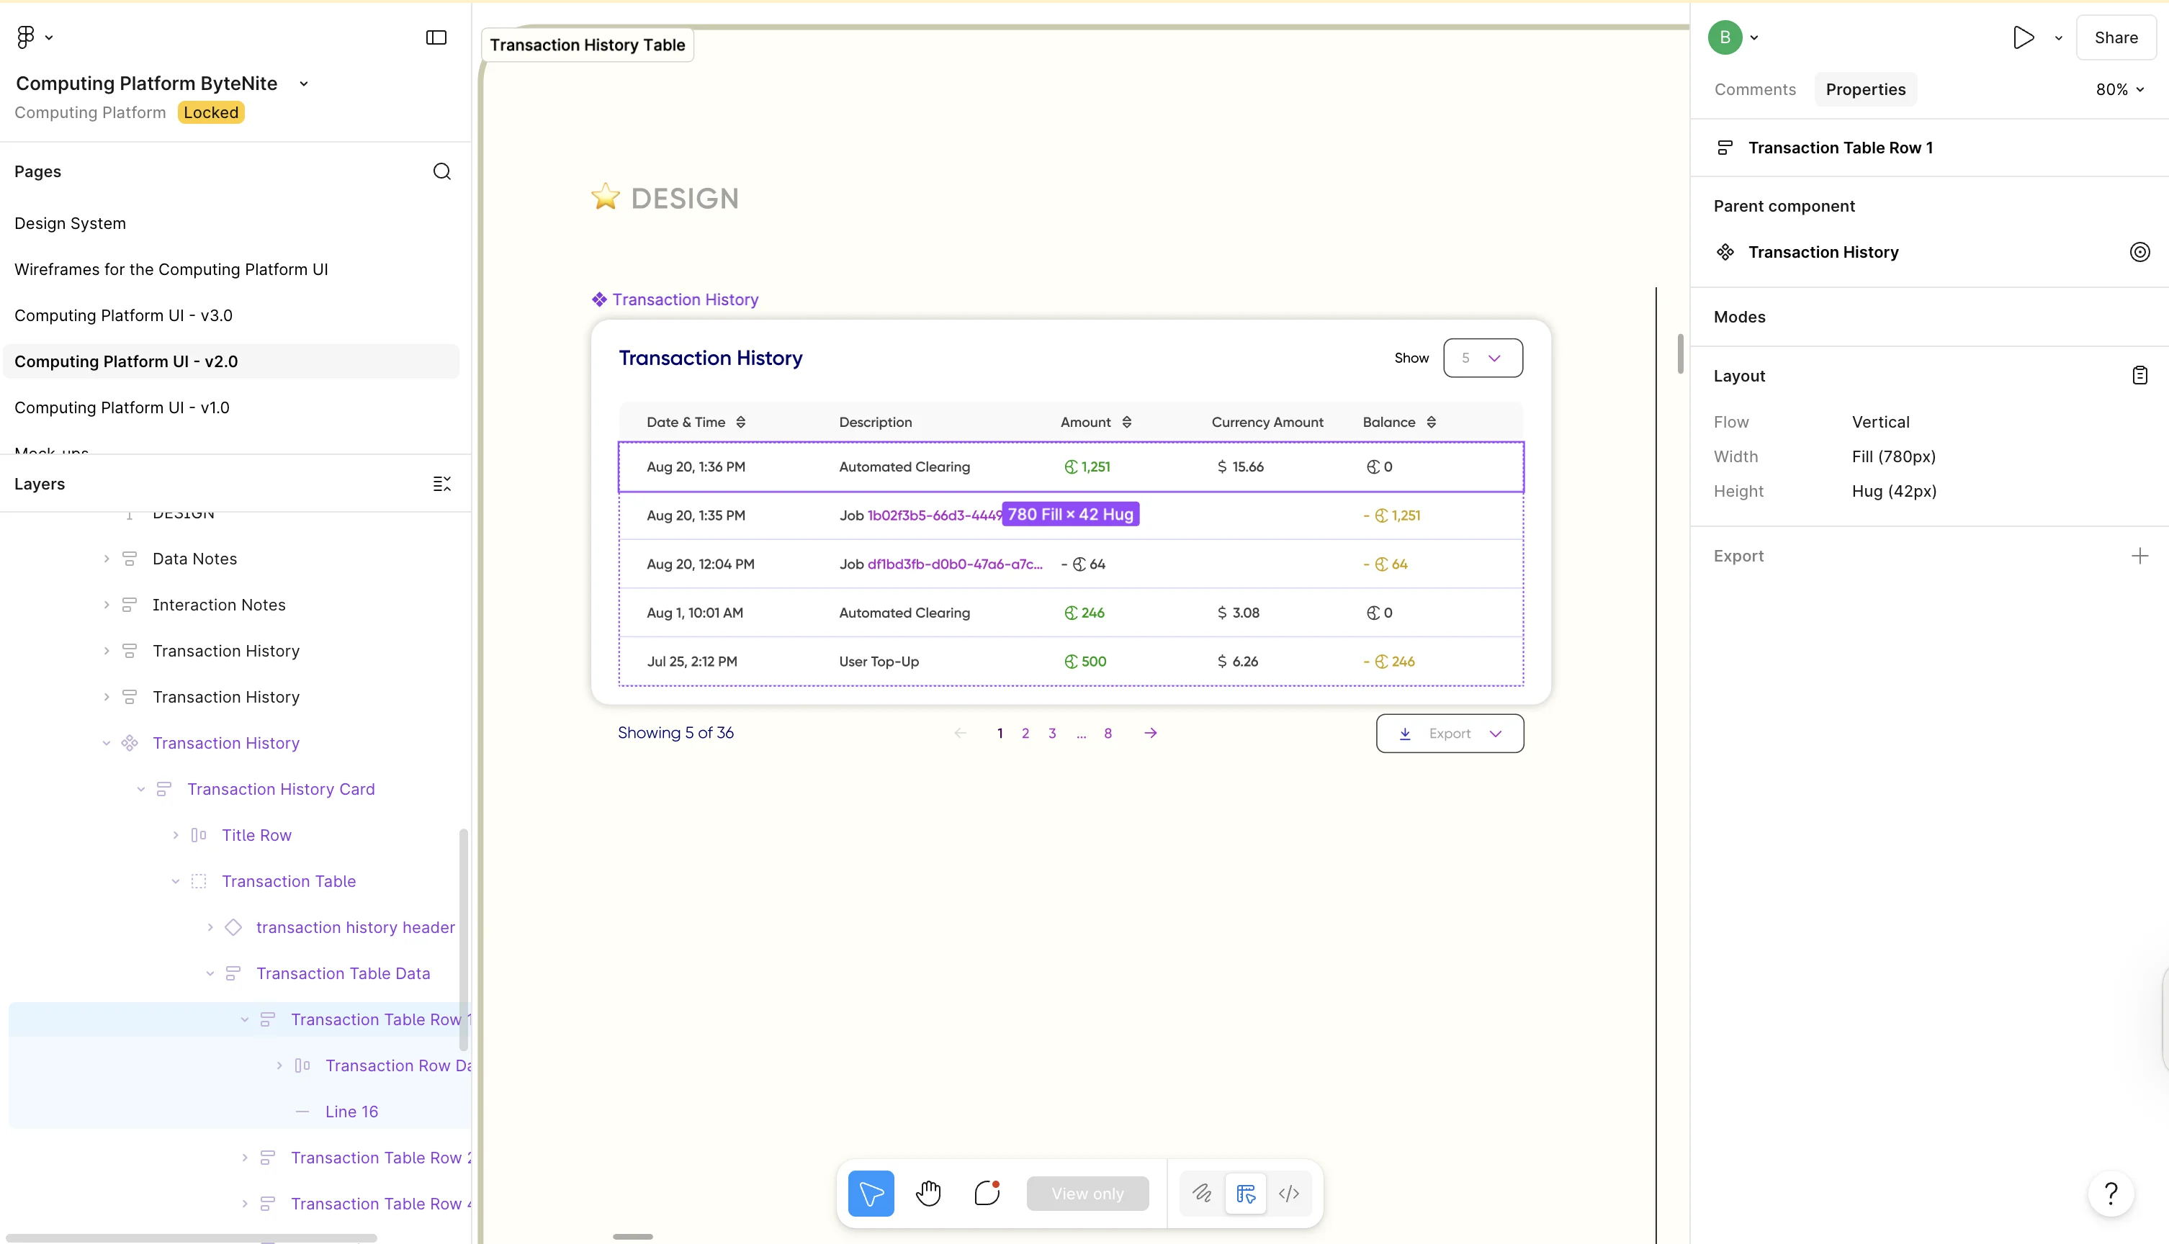Viewport: 2169px width, 1244px height.
Task: Click the Showing 5 of 36 text
Action: tap(675, 733)
